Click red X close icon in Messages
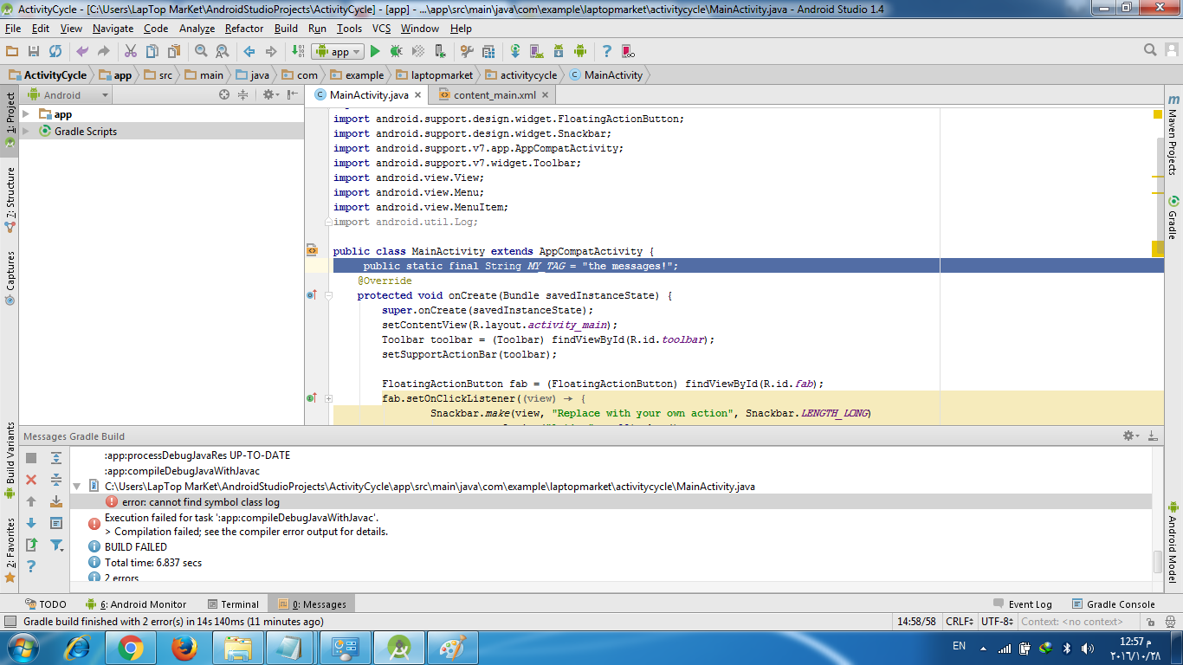Image resolution: width=1183 pixels, height=665 pixels. click(x=31, y=480)
